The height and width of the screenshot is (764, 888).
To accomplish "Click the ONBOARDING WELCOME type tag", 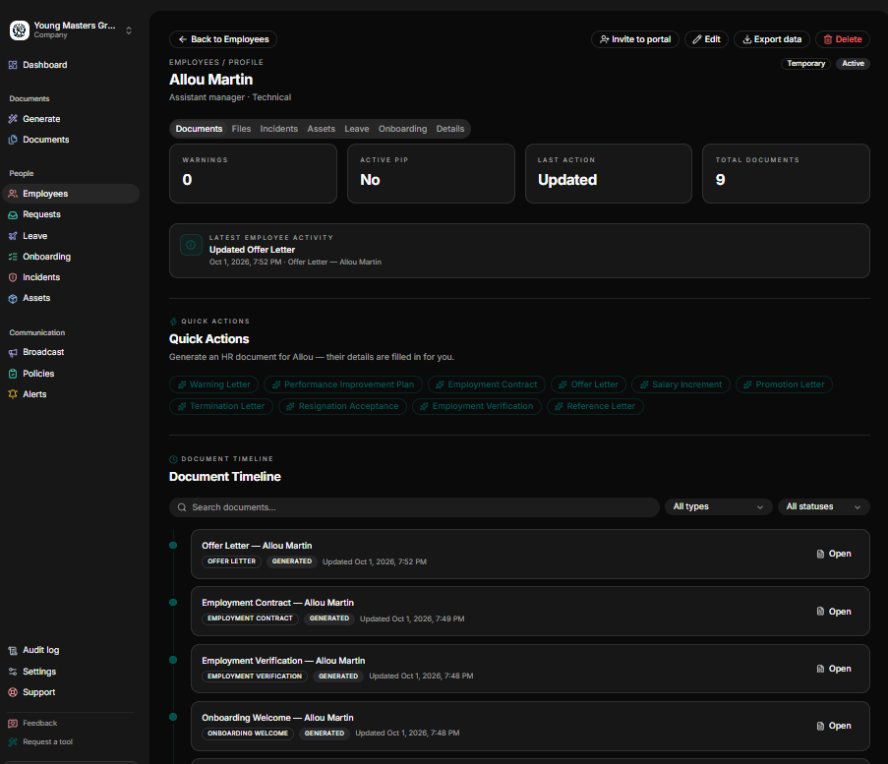I will pyautogui.click(x=248, y=734).
